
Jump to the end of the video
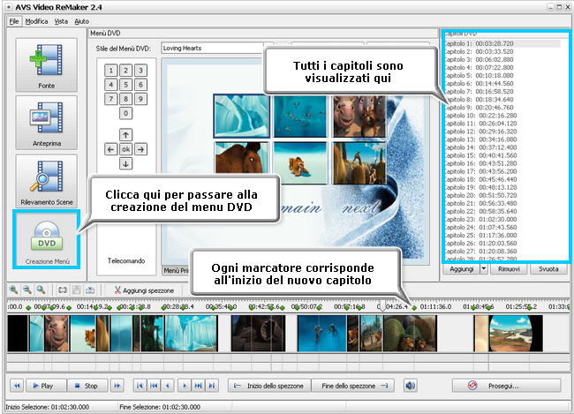(212, 386)
